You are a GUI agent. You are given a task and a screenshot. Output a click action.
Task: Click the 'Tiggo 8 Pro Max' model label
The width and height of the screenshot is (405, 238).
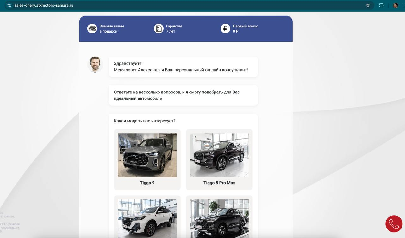pyautogui.click(x=219, y=183)
